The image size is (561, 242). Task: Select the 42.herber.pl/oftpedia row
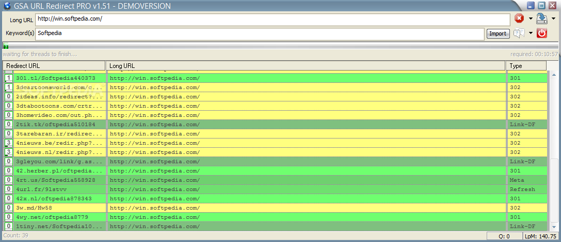click(276, 171)
